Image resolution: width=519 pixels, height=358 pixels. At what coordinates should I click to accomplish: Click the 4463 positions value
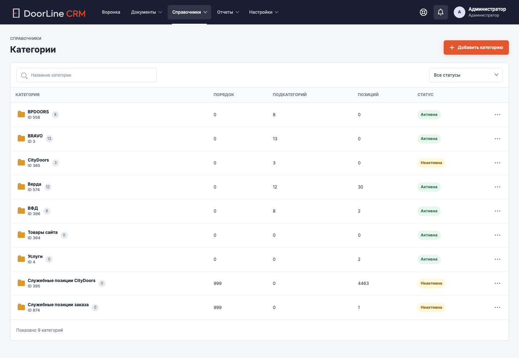click(363, 284)
